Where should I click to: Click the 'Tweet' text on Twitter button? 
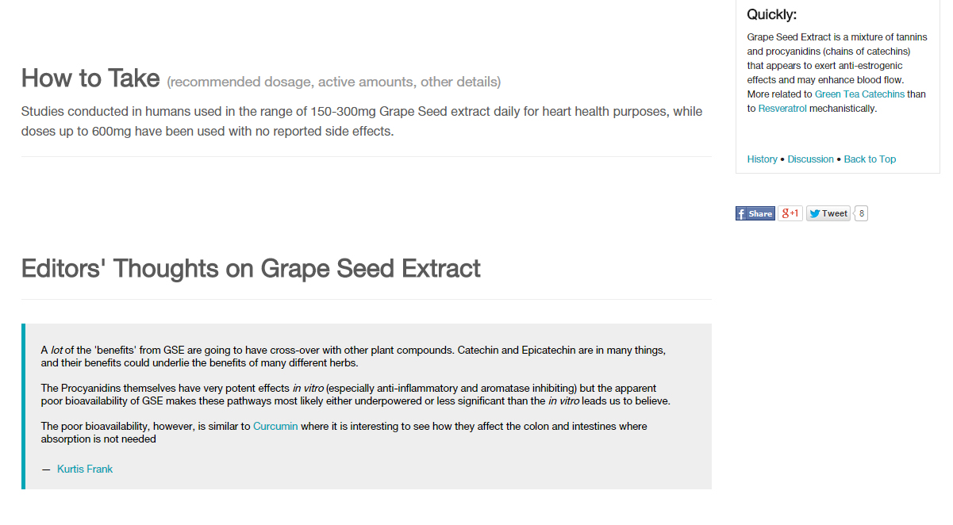tap(835, 213)
